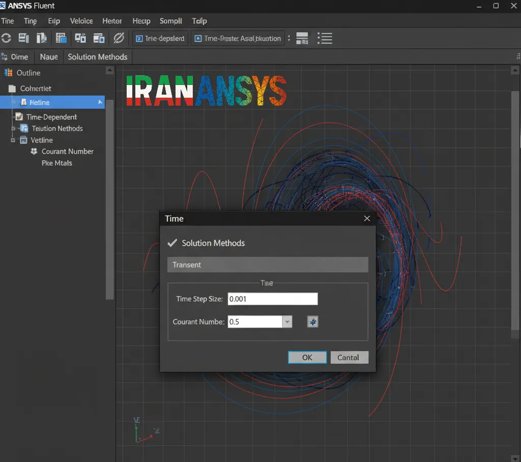
Task: Minimize the ANSYS Fluent window
Action: [x=479, y=6]
